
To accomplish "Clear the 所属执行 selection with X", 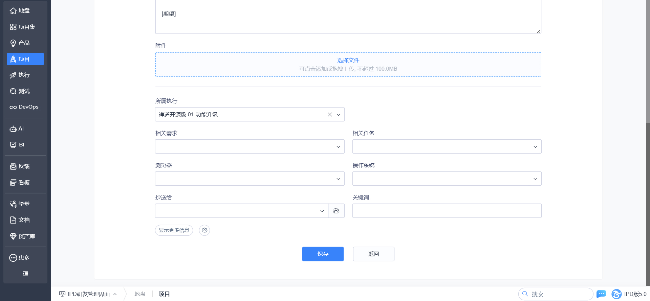I will 330,115.
